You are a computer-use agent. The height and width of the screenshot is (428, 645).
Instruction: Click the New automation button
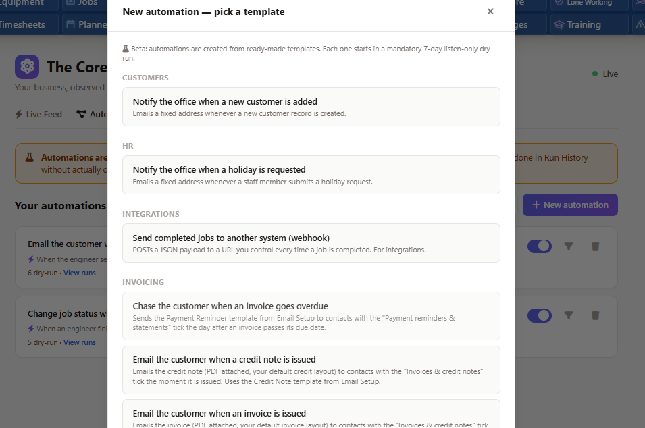click(x=570, y=205)
